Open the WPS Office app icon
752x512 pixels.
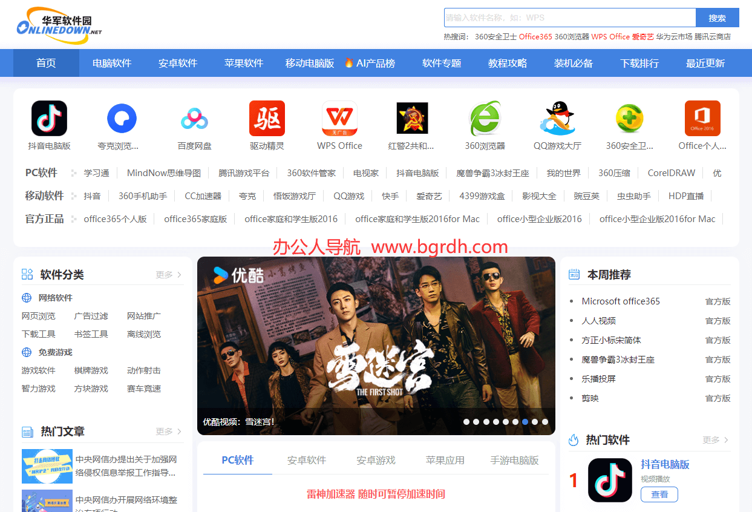pos(339,118)
